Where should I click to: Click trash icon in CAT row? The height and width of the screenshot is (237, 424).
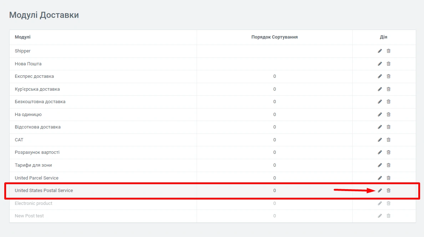[389, 140]
